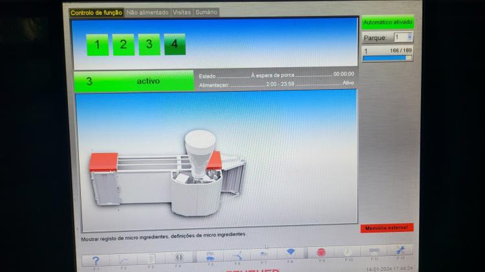Click the F8 blue funnel icon
Image resolution: width=485 pixels, height=272 pixels.
[x=290, y=253]
